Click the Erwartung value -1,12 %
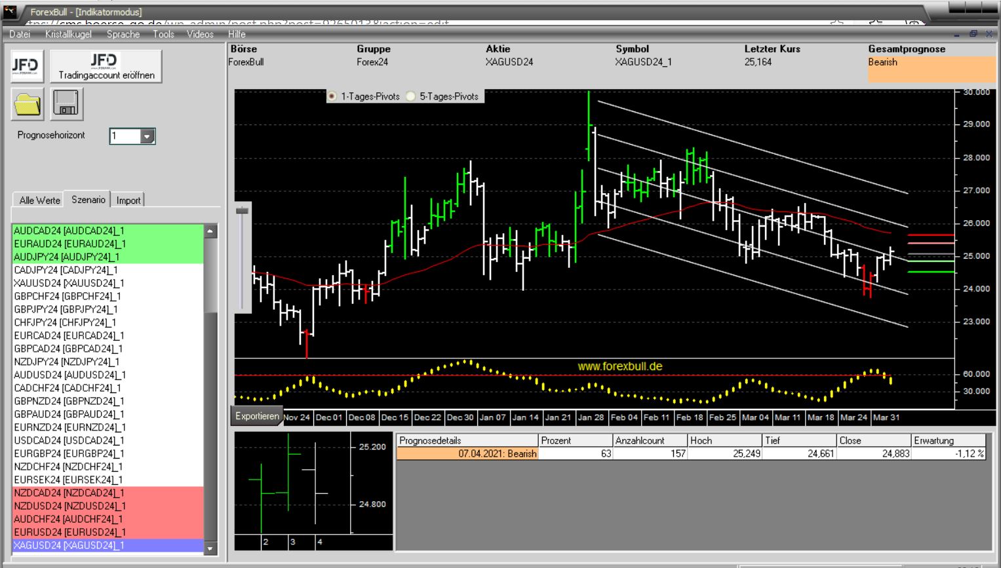Image resolution: width=1001 pixels, height=568 pixels. click(x=949, y=453)
